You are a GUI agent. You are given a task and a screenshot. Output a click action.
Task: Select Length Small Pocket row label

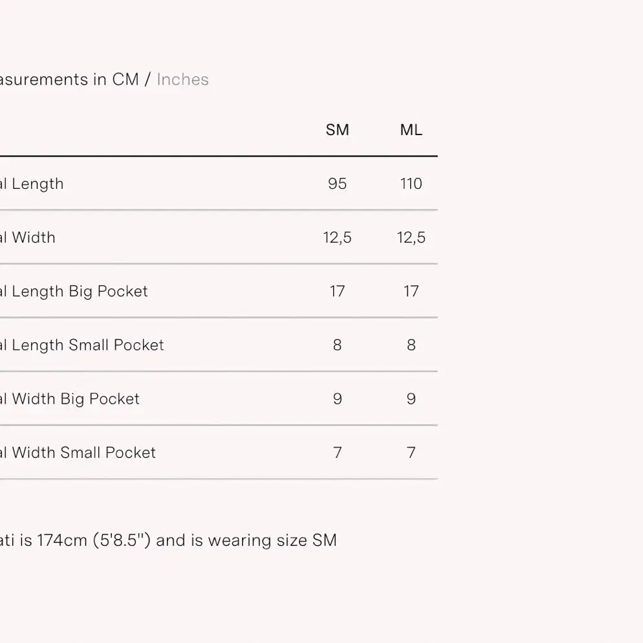pyautogui.click(x=82, y=345)
